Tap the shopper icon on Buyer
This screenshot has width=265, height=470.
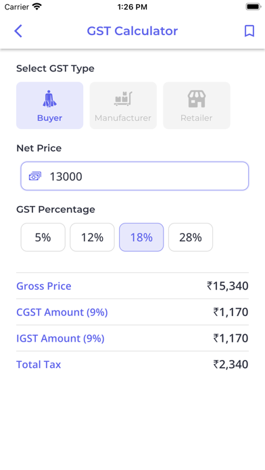tap(49, 99)
